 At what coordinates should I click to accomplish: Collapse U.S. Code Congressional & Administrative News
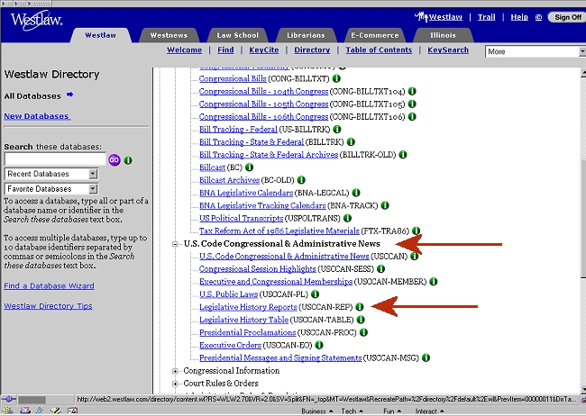pyautogui.click(x=175, y=244)
